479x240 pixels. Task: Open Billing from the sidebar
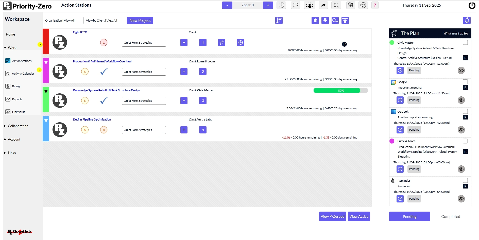16,86
